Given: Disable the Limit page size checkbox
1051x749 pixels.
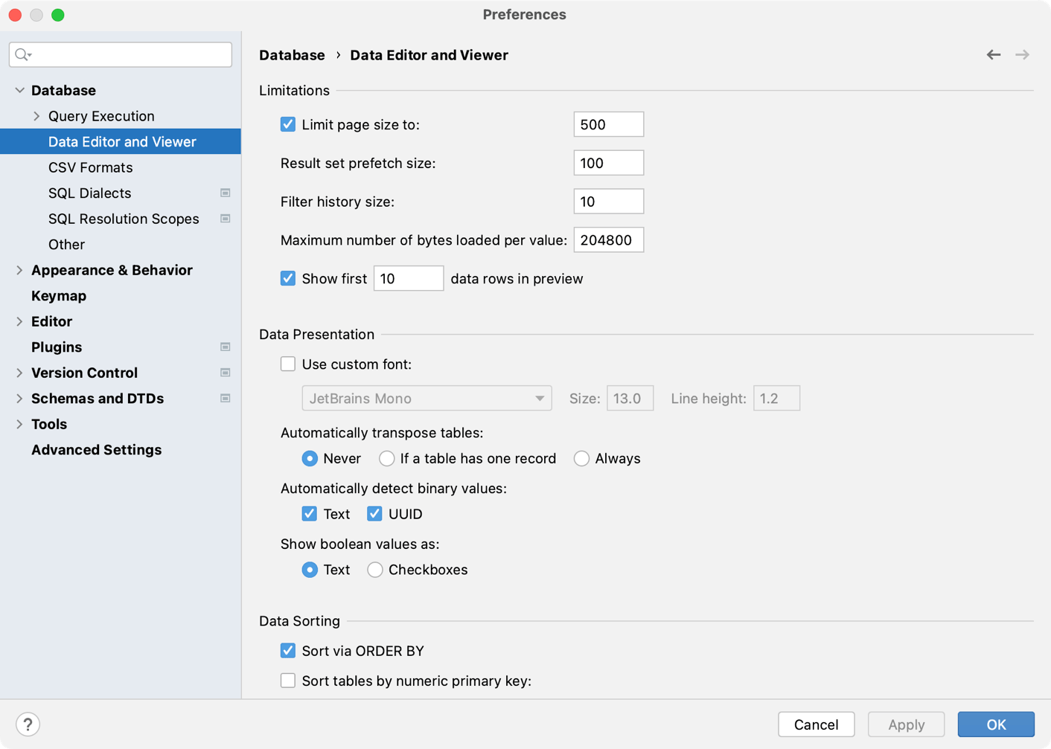Looking at the screenshot, I should (288, 124).
